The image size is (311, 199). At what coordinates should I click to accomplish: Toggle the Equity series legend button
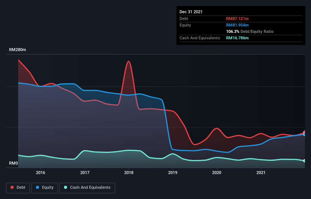click(x=45, y=188)
